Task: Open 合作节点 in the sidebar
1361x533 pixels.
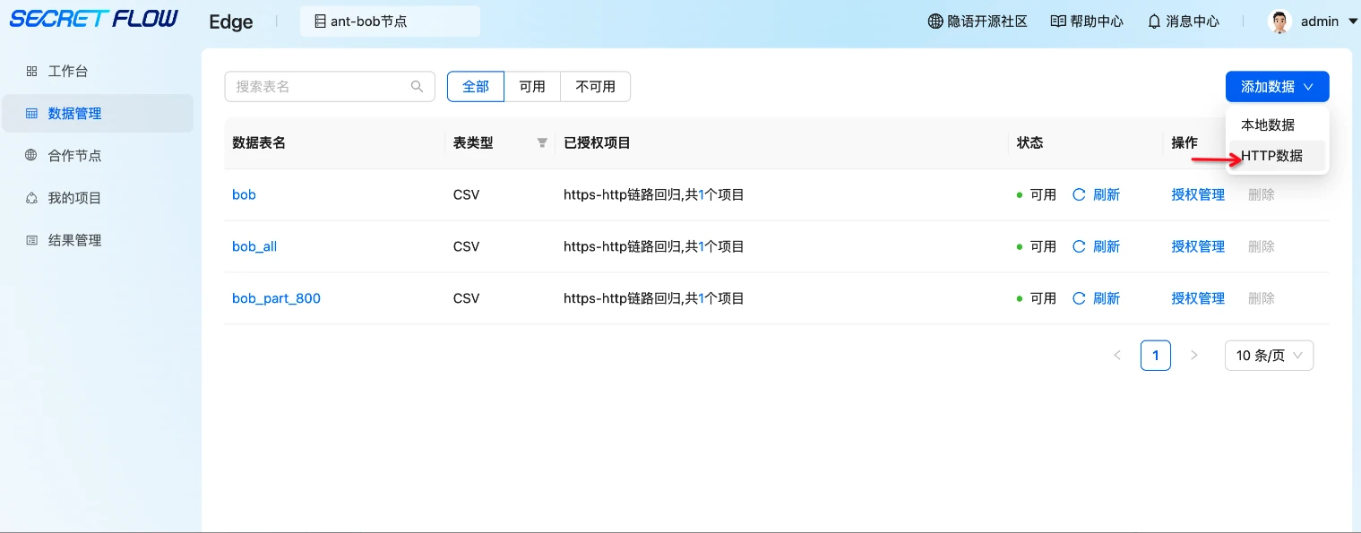Action: [x=97, y=155]
